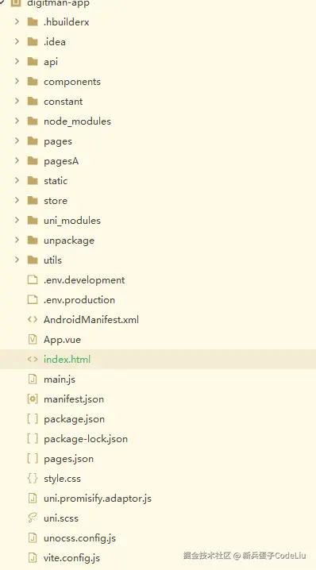Click the gear icon beside manifest.json

pyautogui.click(x=33, y=399)
